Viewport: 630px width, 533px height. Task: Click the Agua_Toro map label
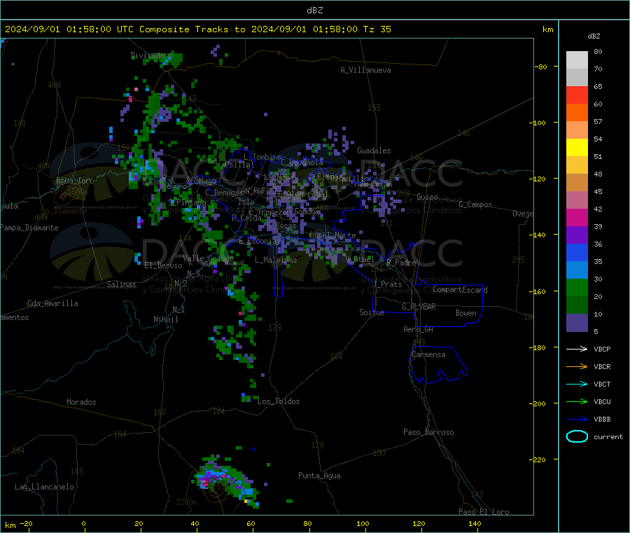pyautogui.click(x=75, y=181)
